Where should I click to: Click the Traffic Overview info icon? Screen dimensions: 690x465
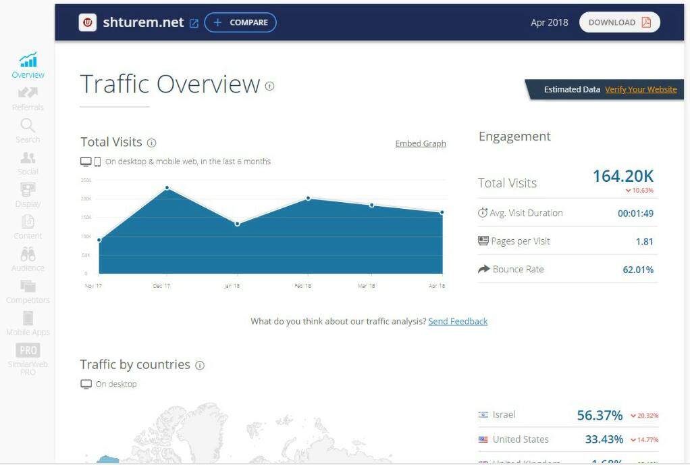pos(269,86)
